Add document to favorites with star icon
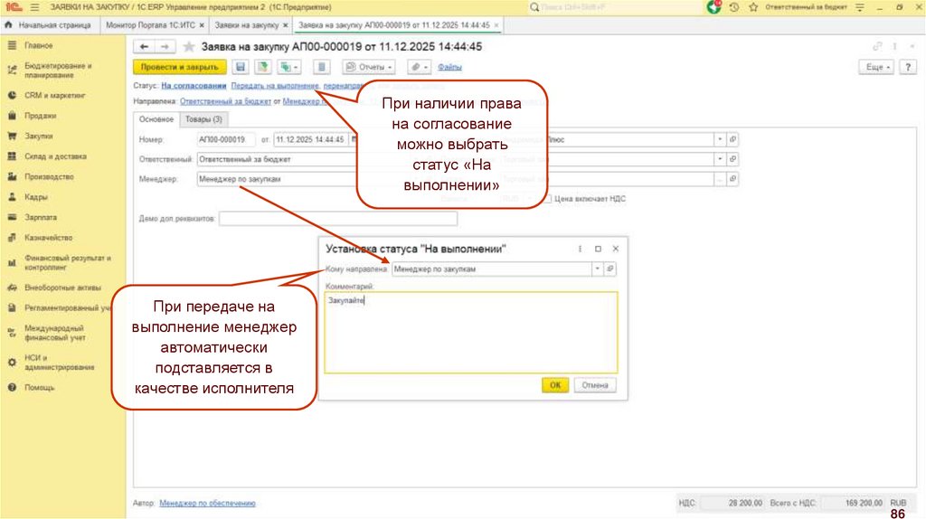This screenshot has width=926, height=519. [x=188, y=47]
